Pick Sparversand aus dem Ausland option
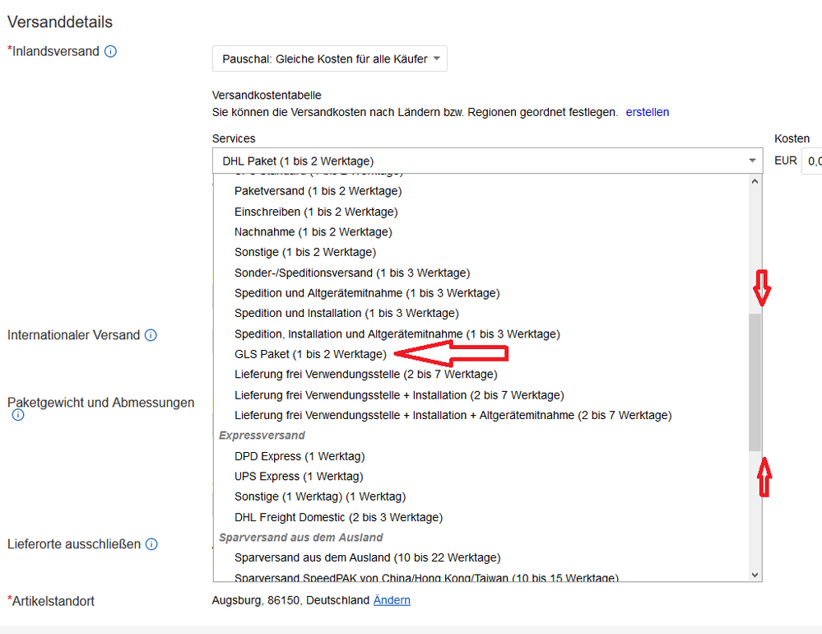Screen dimensions: 822x634 pyautogui.click(x=367, y=557)
